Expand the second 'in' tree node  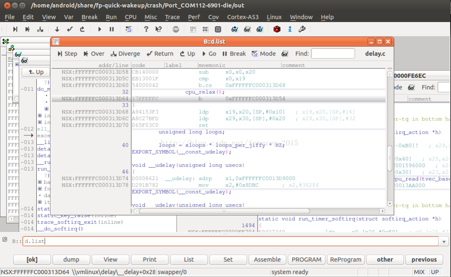pos(40,122)
